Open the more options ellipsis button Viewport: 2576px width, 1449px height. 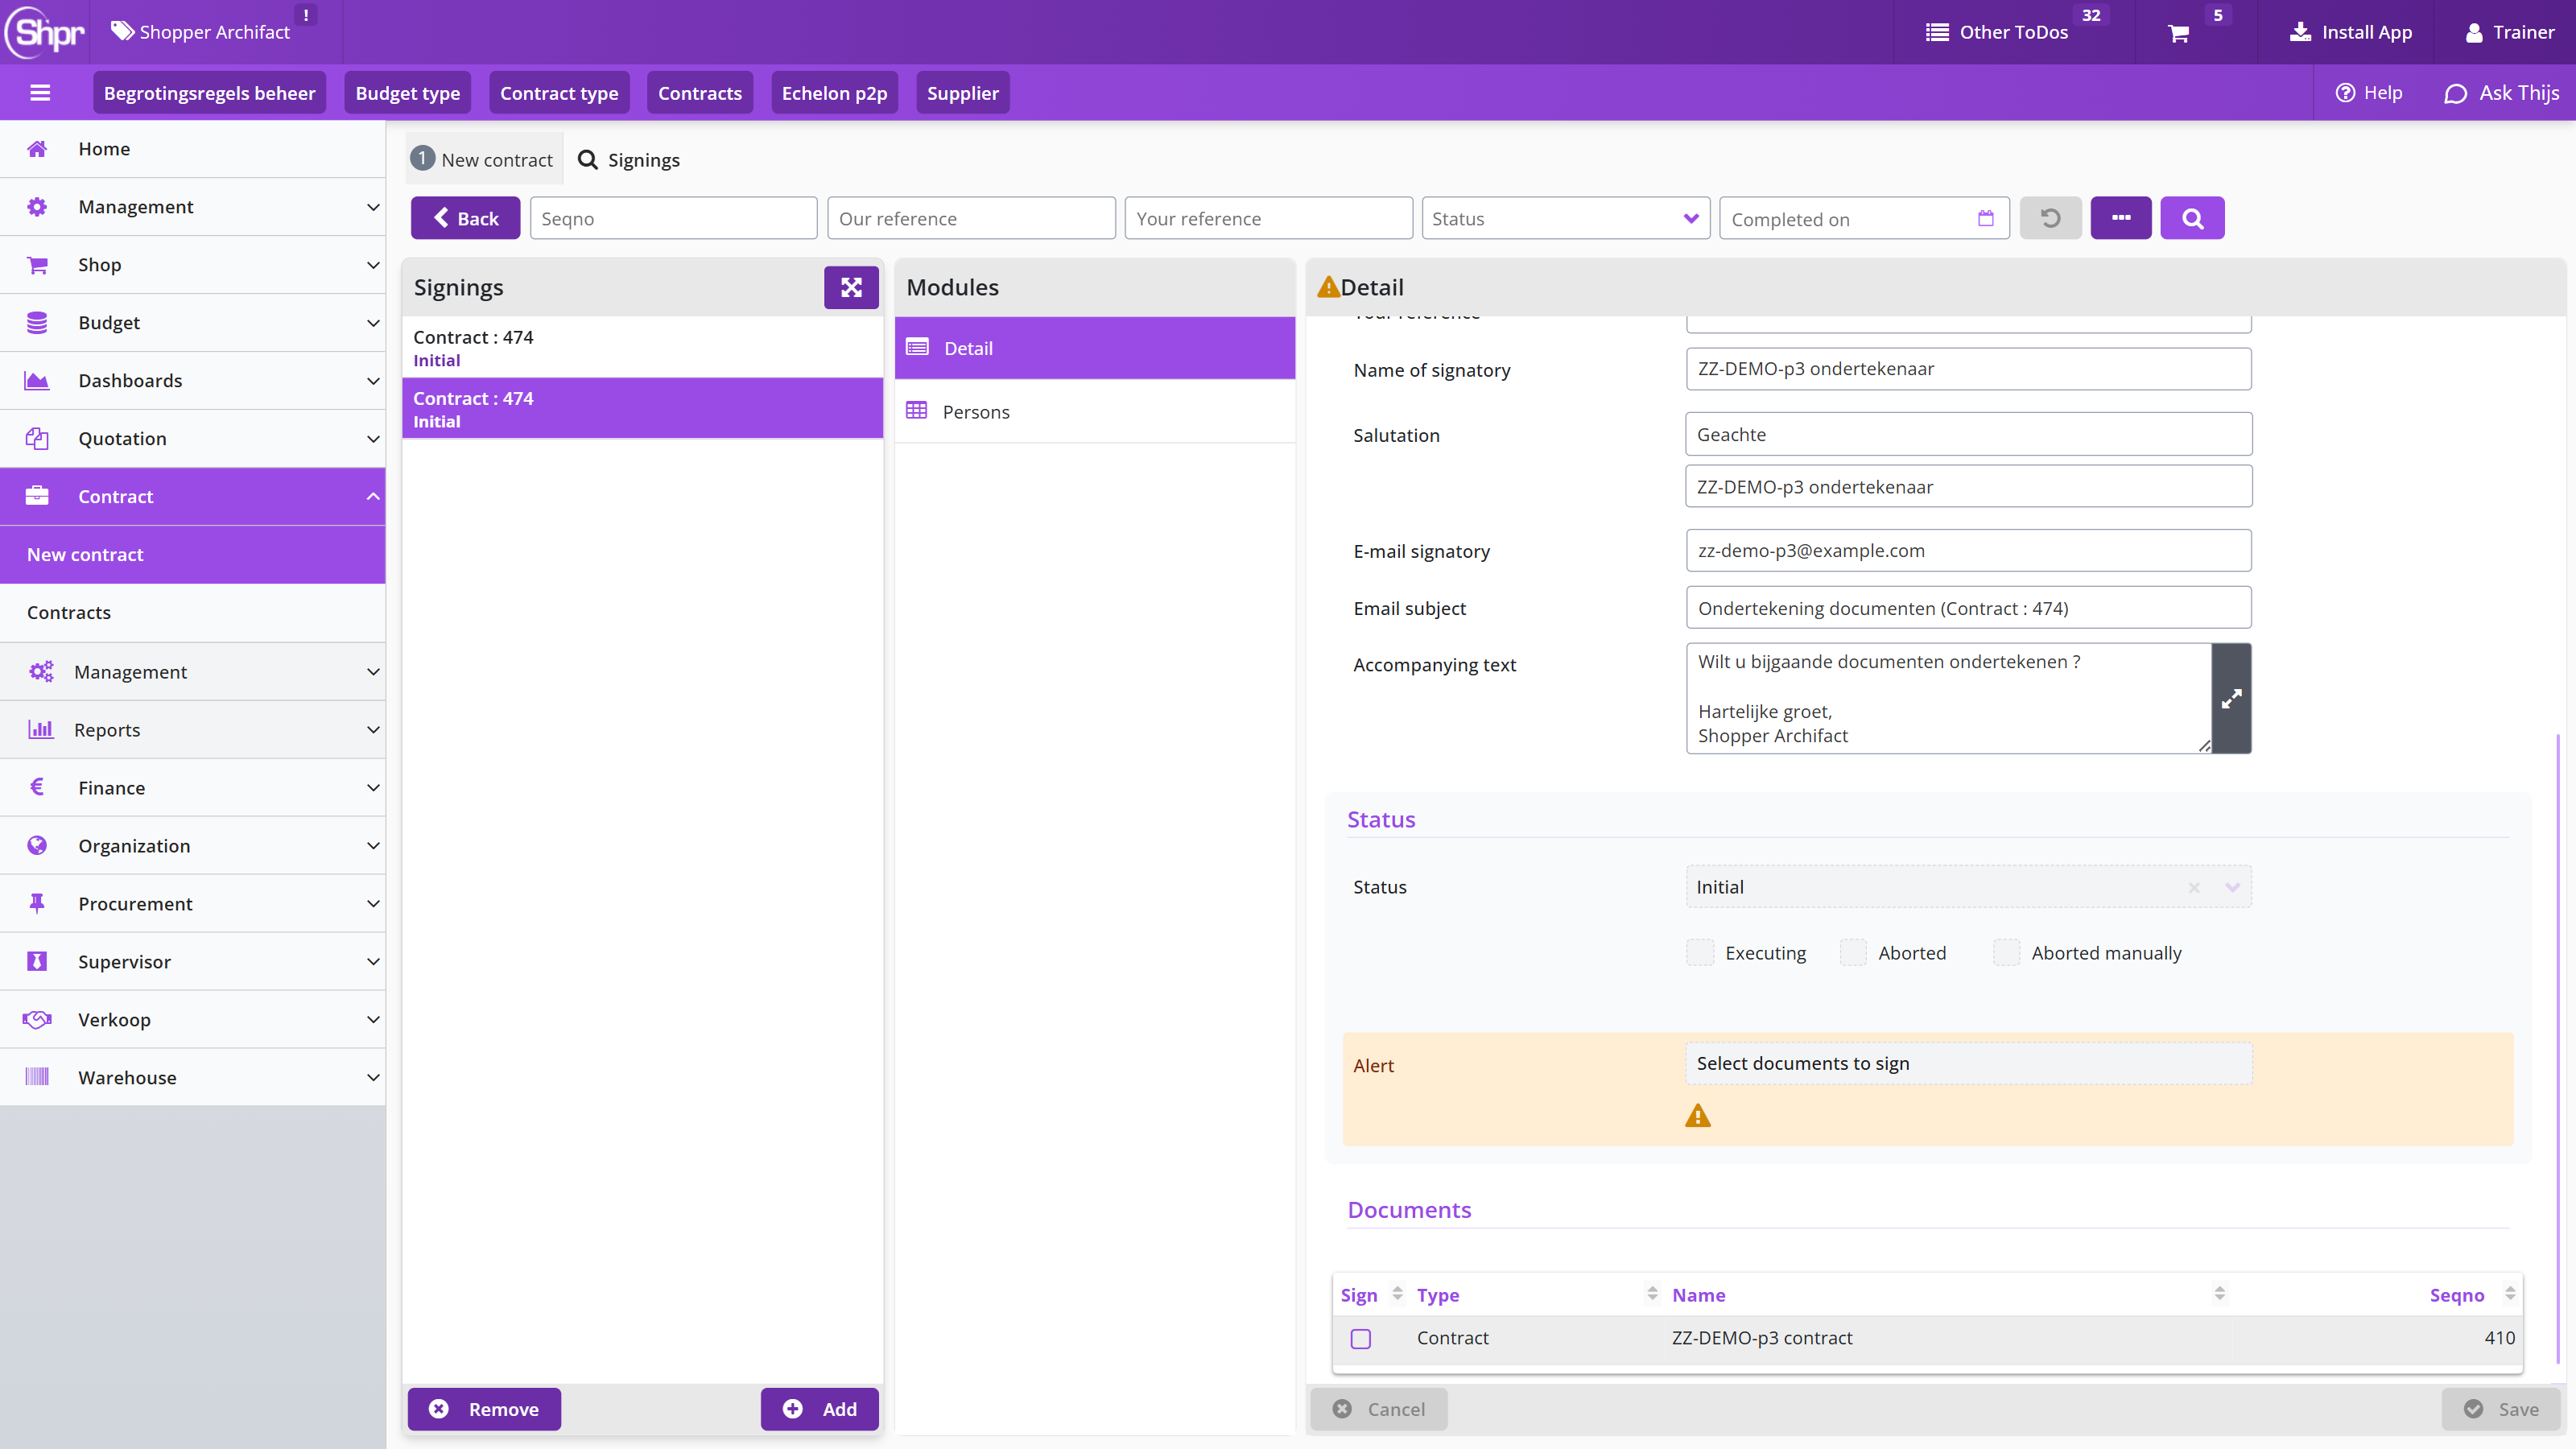coord(2120,218)
